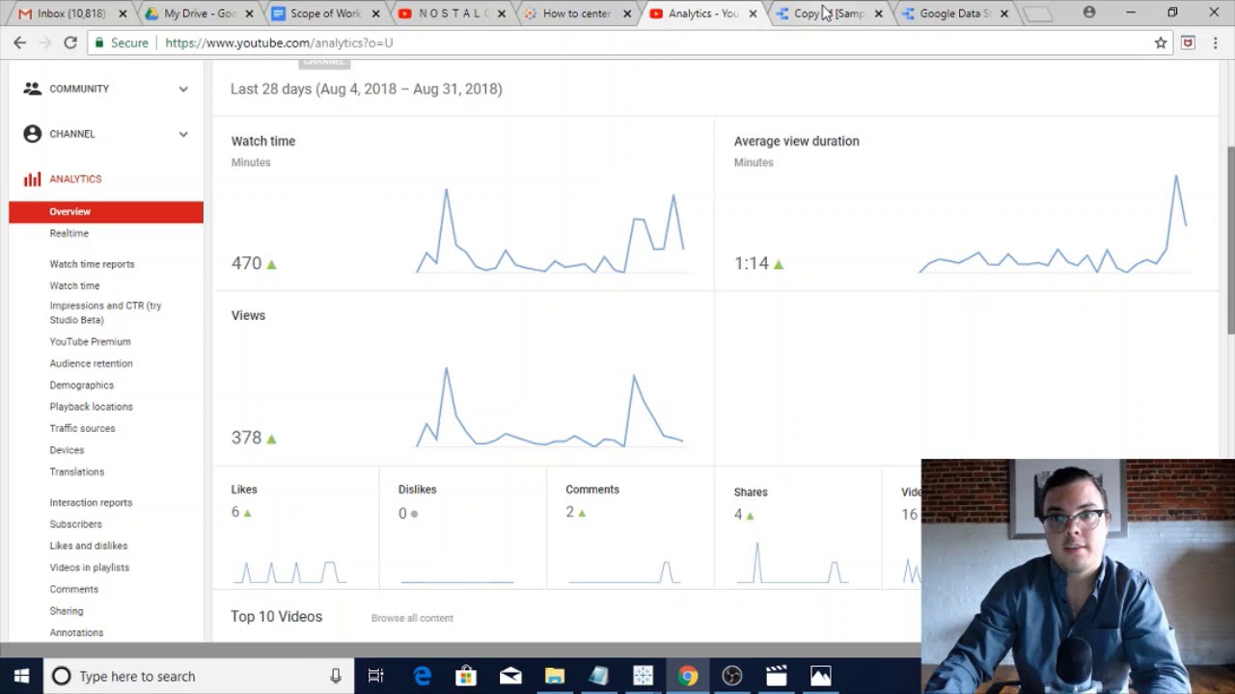Image resolution: width=1235 pixels, height=694 pixels.
Task: Open the Mail app from the taskbar
Action: (510, 676)
